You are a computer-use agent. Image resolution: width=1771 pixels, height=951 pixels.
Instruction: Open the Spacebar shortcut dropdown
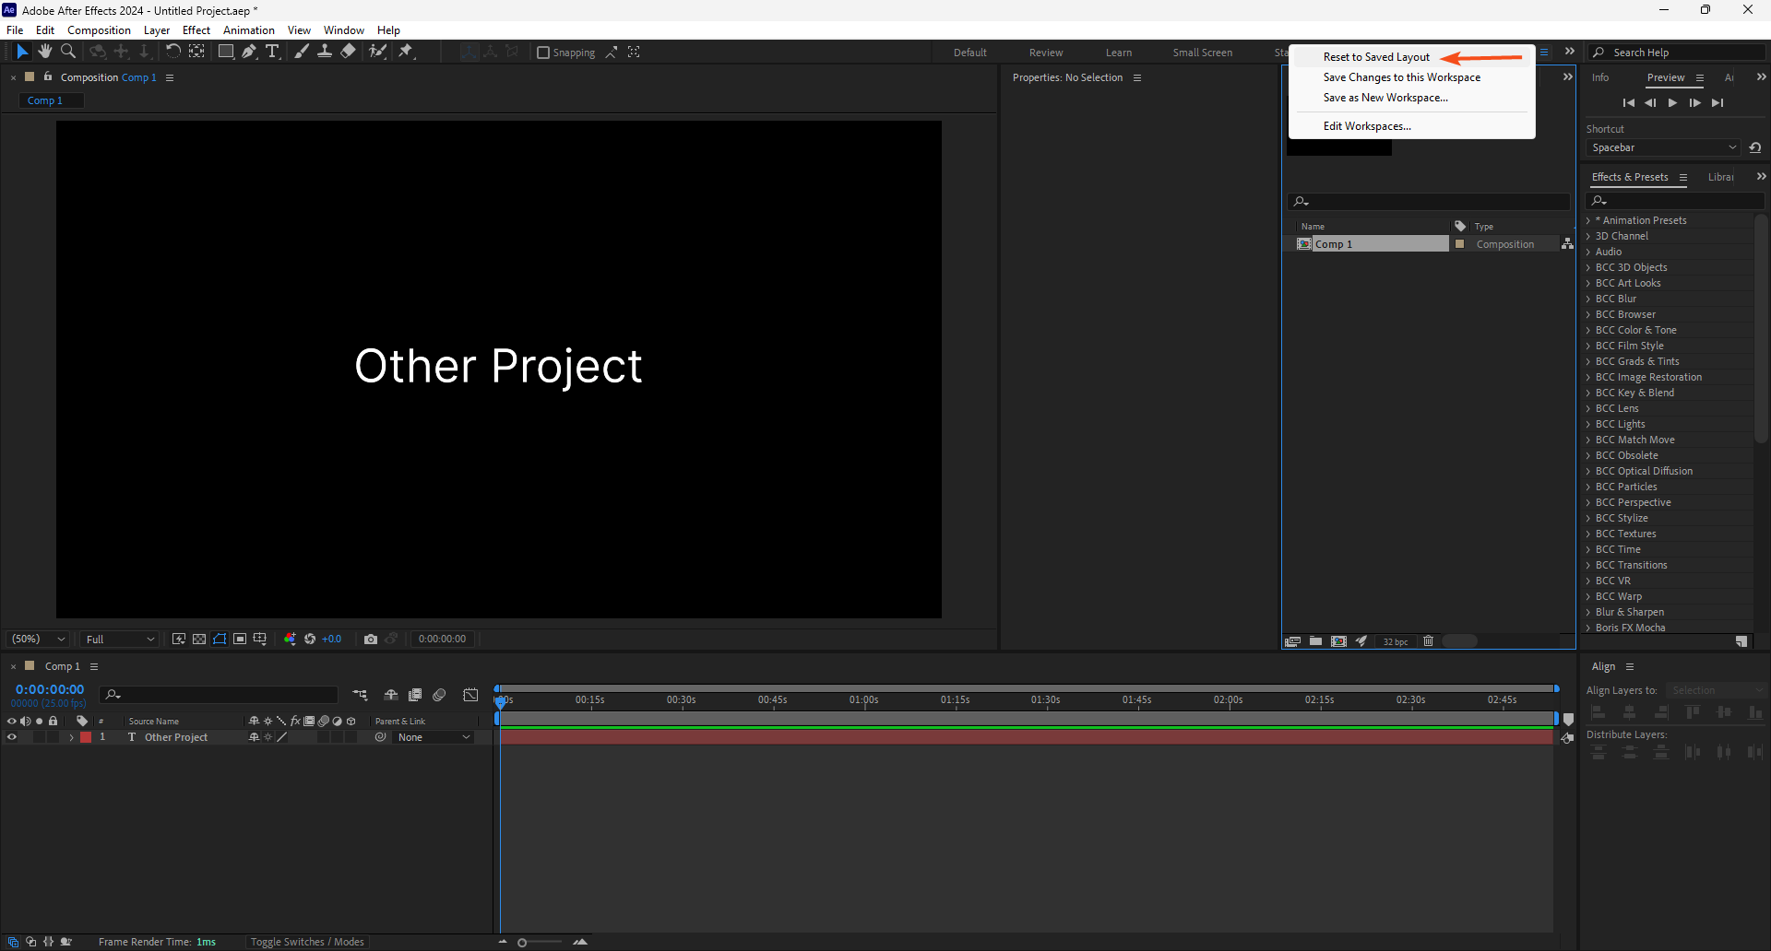pyautogui.click(x=1665, y=147)
